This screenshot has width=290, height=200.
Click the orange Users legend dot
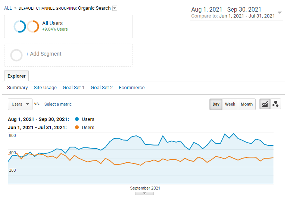coord(77,127)
